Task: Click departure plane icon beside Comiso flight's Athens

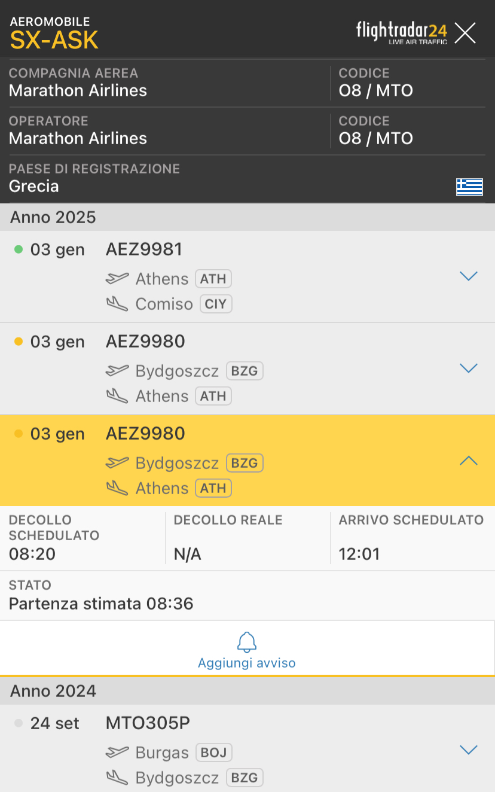Action: coord(117,278)
